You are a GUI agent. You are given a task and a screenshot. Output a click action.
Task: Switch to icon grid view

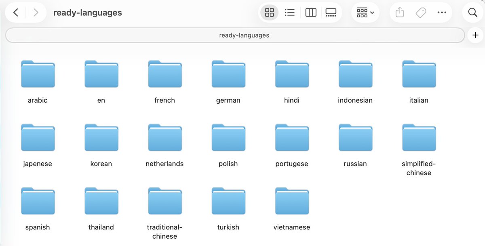270,13
